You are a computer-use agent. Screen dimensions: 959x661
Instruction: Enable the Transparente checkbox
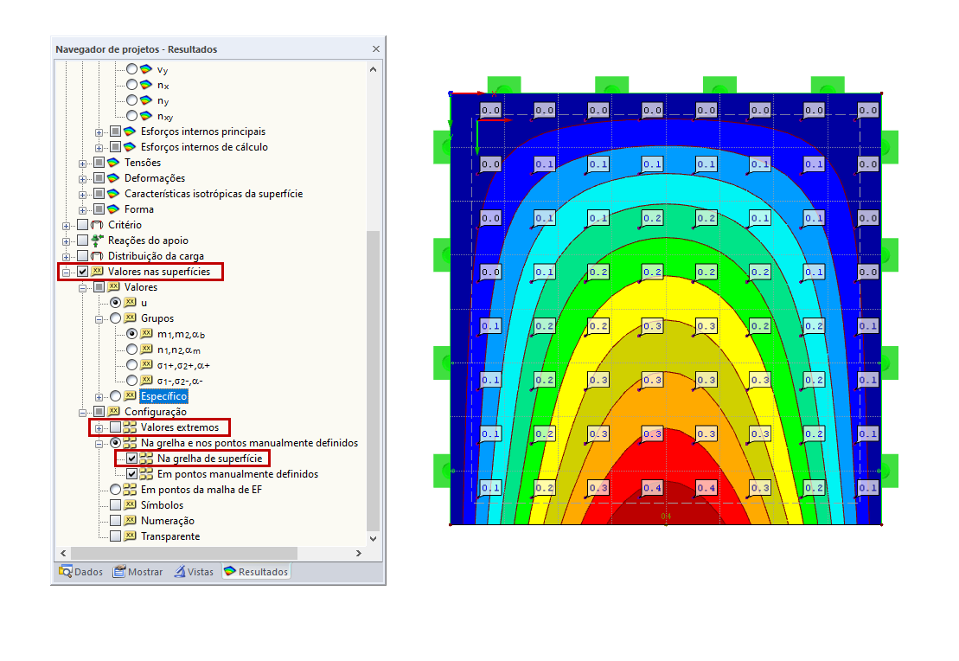(x=116, y=536)
